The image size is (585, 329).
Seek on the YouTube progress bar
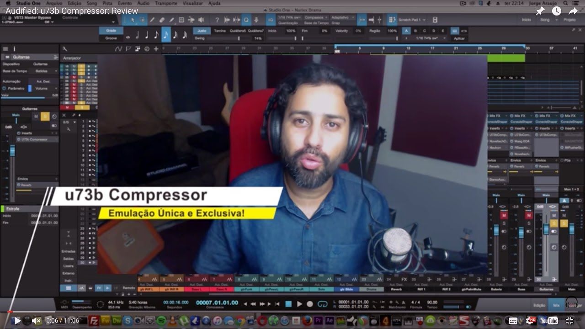point(292,312)
